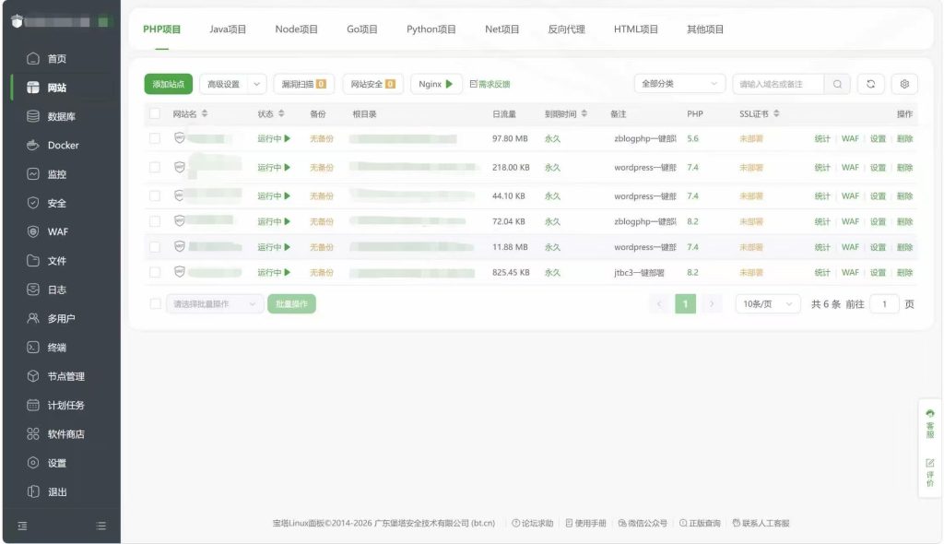Switch to the Java项目 tab
The height and width of the screenshot is (544, 944).
(x=228, y=30)
